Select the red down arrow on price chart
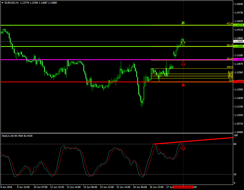Image resolution: width=244 pixels, height=190 pixels. pos(183,64)
